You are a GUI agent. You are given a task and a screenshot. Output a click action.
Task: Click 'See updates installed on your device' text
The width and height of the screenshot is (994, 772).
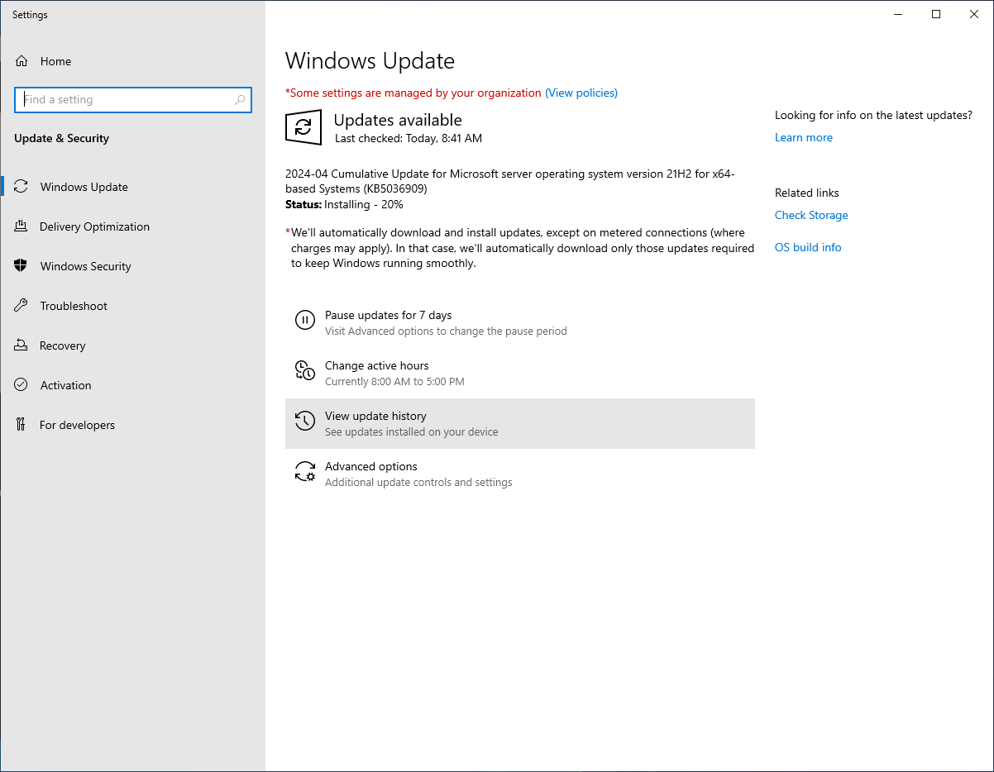pos(412,432)
